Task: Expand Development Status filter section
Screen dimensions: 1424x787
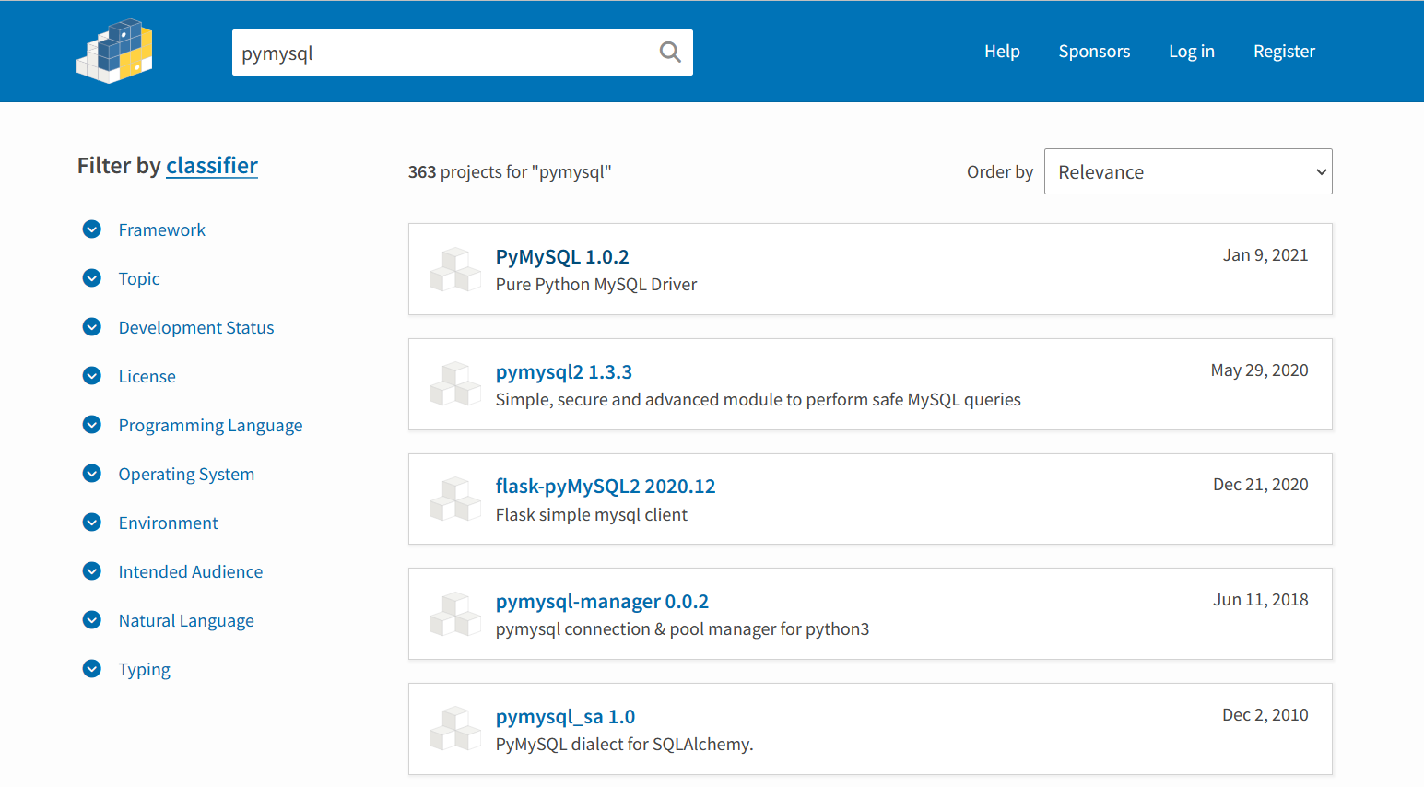Action: pyautogui.click(x=92, y=327)
